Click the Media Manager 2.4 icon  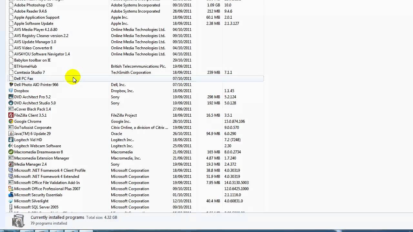(x=11, y=164)
